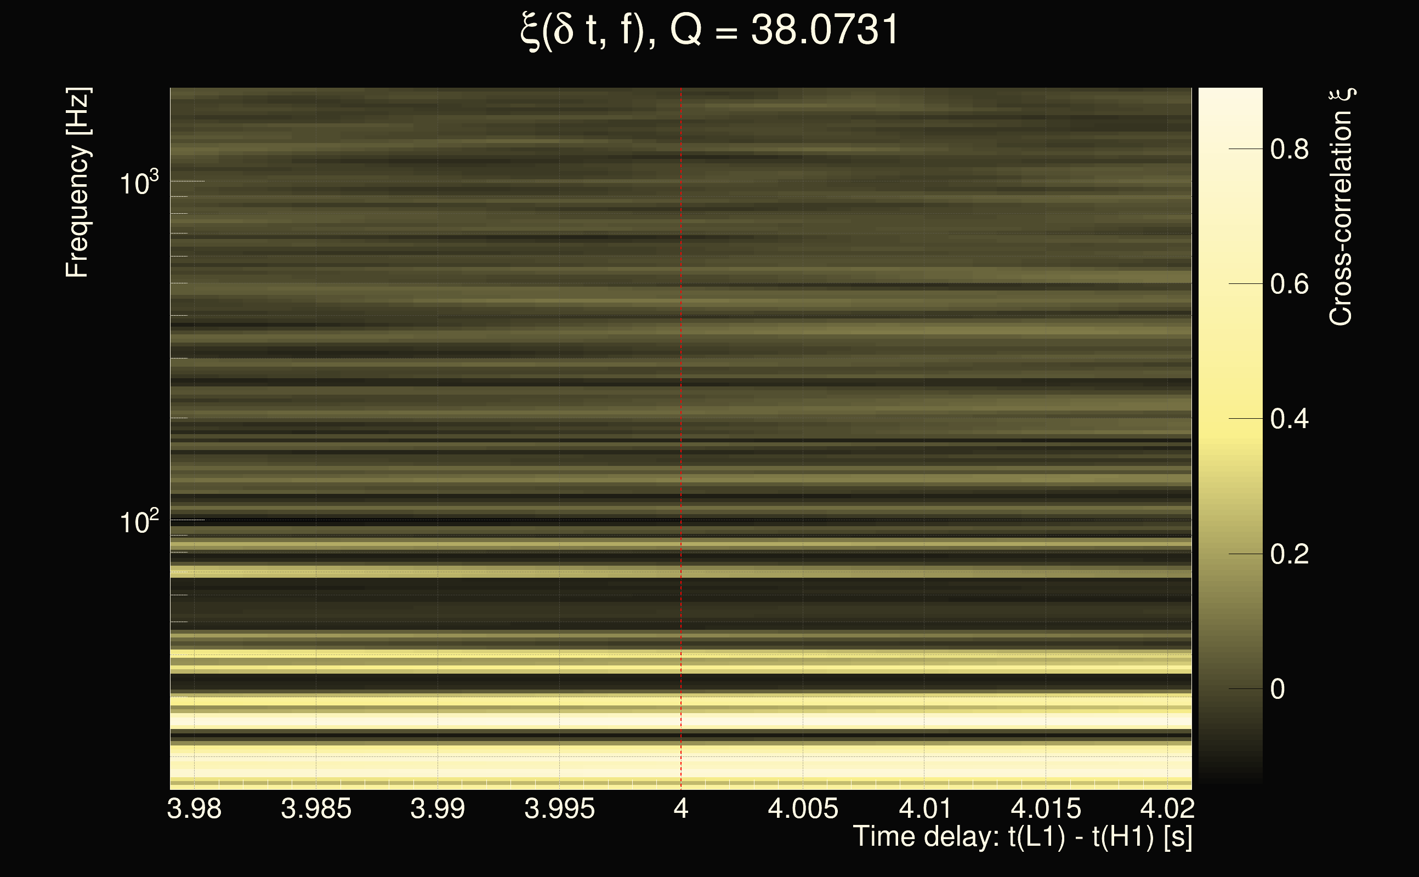Click the 0.8 mark on the colorbar
The width and height of the screenshot is (1419, 877).
pos(1289,149)
